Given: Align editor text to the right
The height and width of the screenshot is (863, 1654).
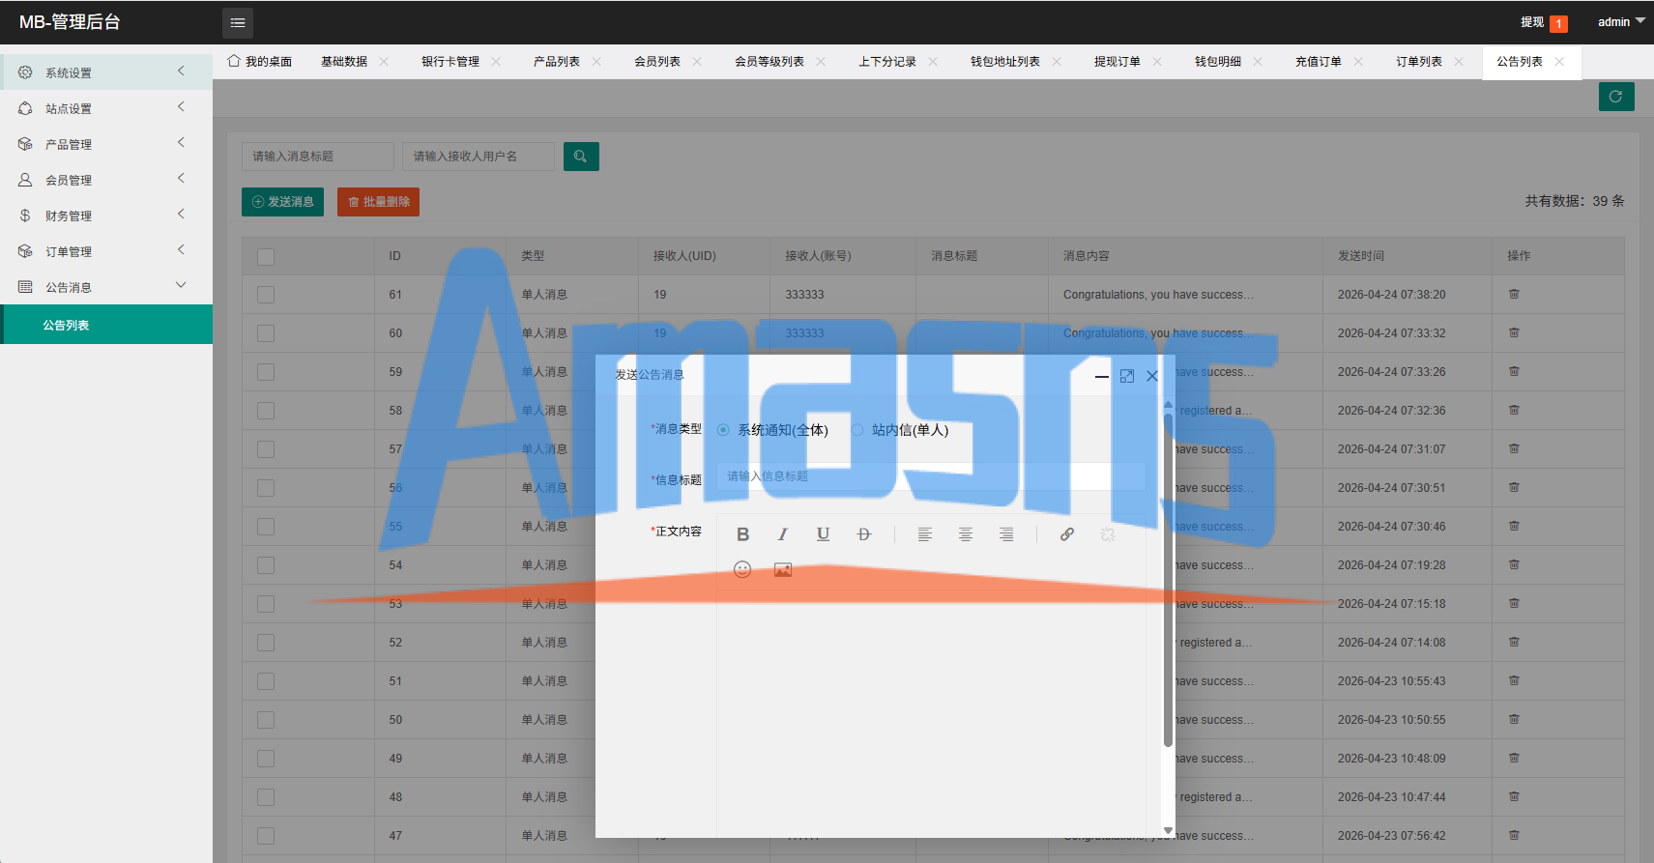Looking at the screenshot, I should [x=1006, y=534].
